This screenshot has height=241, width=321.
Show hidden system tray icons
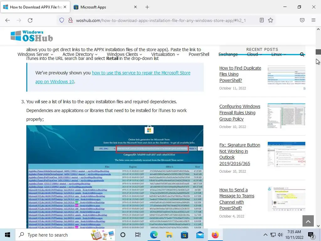(265, 235)
